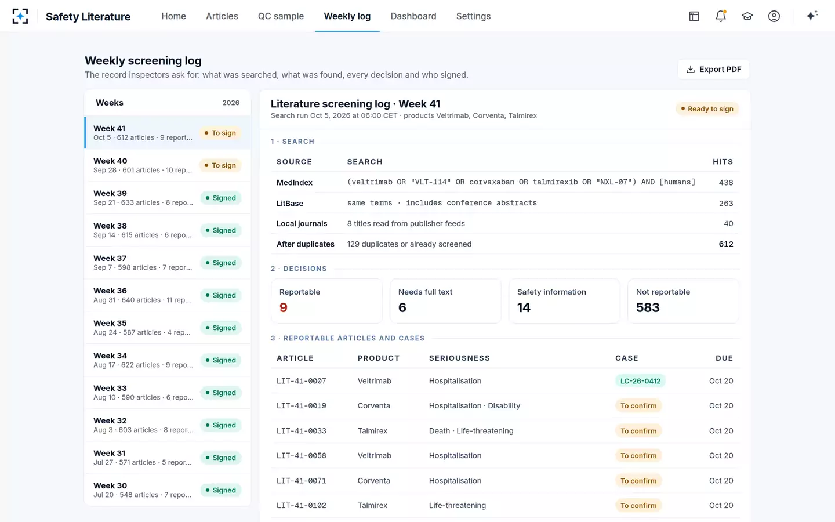Click the Local journals source row
This screenshot has width=835, height=522.
pyautogui.click(x=505, y=223)
